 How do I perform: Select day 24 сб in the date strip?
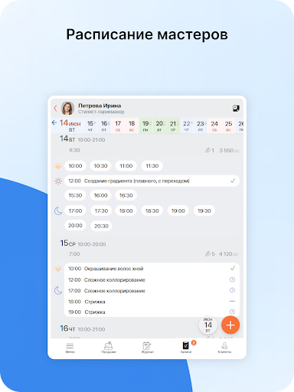(x=214, y=126)
